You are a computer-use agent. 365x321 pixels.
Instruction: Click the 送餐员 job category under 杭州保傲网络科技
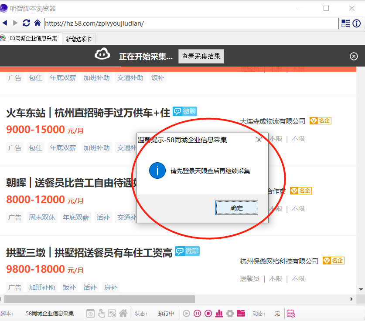pos(249,278)
